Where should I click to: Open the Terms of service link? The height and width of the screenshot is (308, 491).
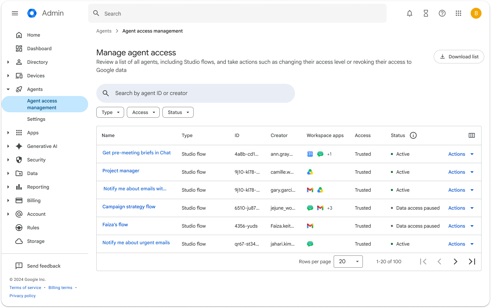pos(25,288)
